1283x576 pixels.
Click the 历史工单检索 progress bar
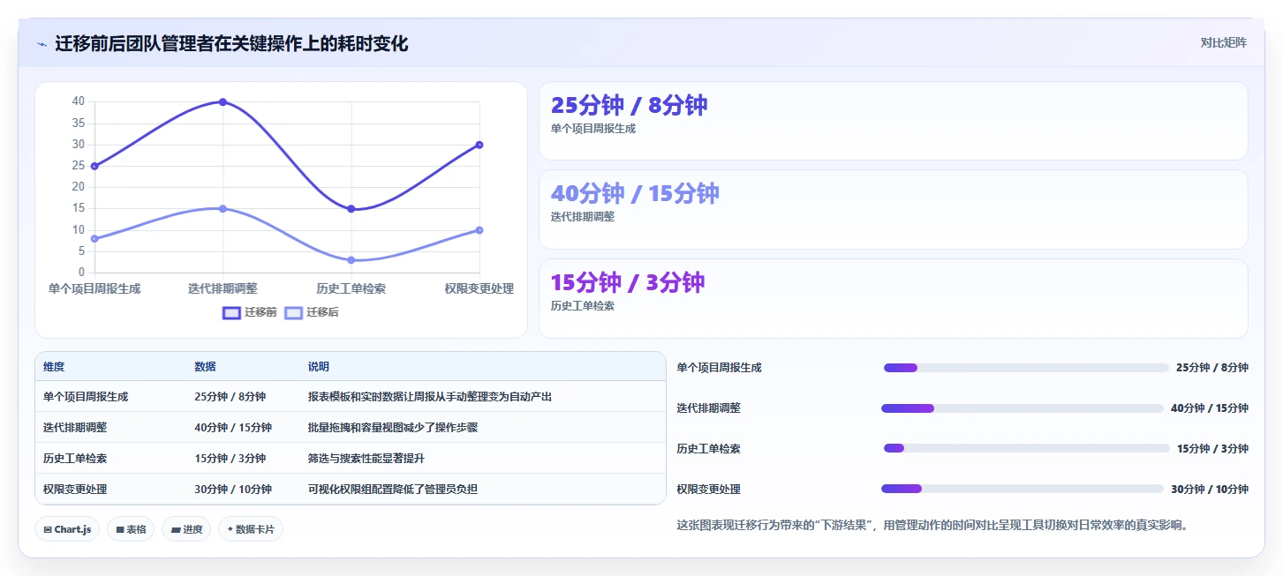coord(1026,449)
